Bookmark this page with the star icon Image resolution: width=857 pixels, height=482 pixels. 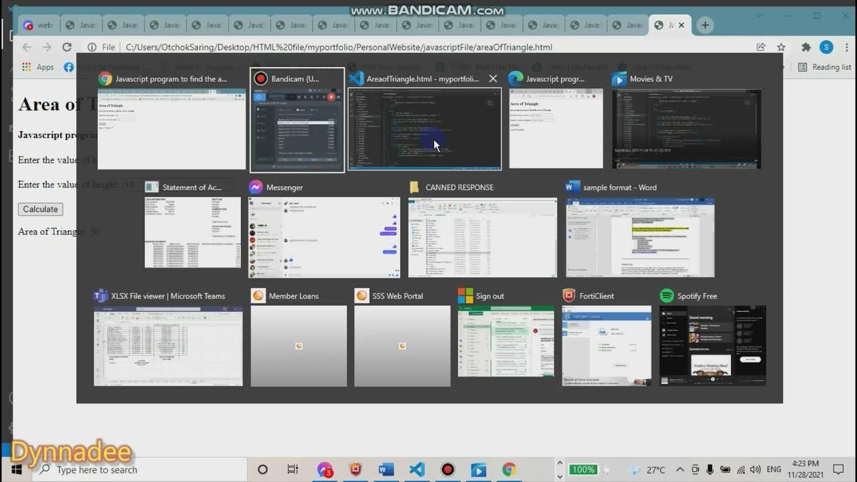point(781,47)
